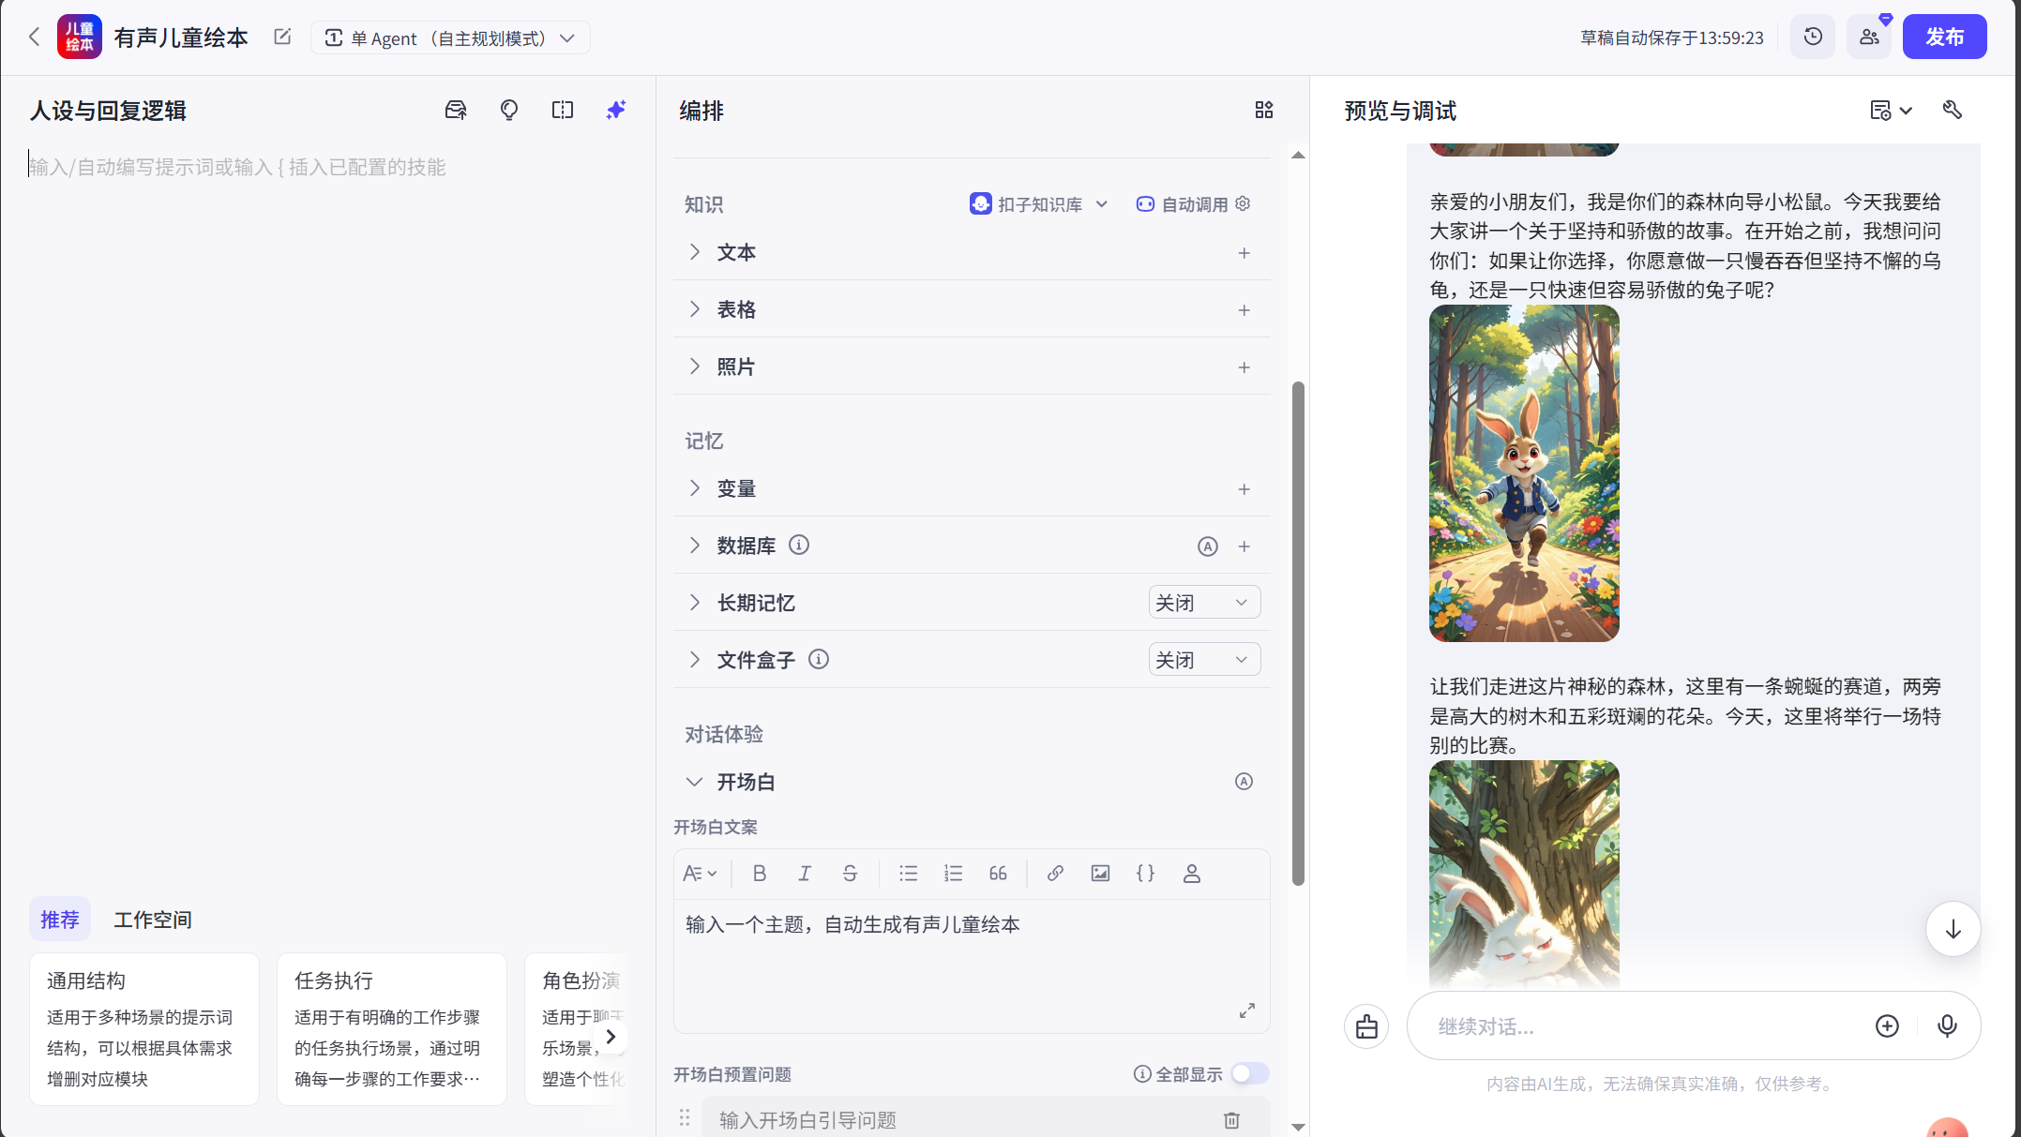This screenshot has width=2021, height=1137.
Task: Open version history via clock icon
Action: 1812,37
